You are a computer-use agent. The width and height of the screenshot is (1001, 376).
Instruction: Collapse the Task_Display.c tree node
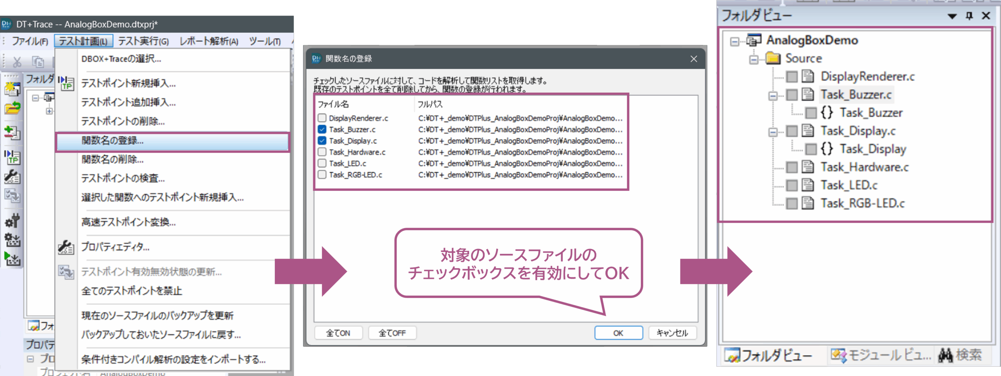(773, 132)
